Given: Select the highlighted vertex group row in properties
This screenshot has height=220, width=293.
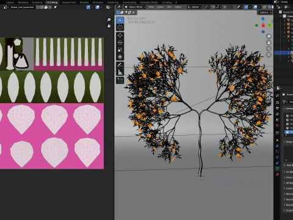Looking at the screenshot, I should pyautogui.click(x=289, y=132).
